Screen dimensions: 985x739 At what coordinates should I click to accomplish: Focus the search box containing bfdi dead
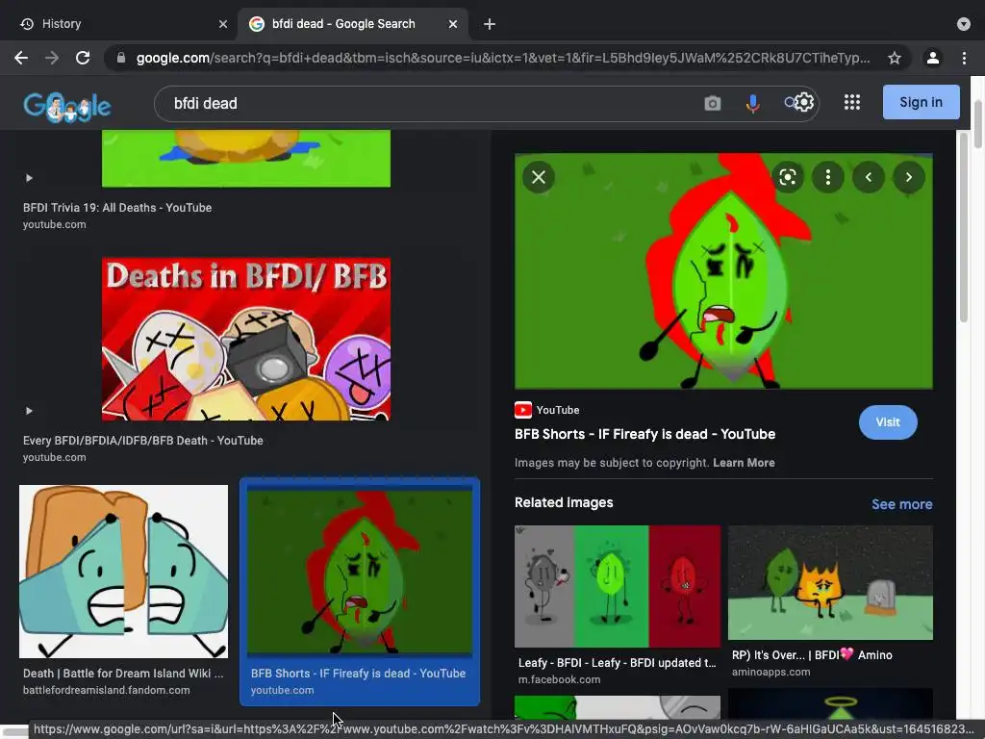(434, 103)
